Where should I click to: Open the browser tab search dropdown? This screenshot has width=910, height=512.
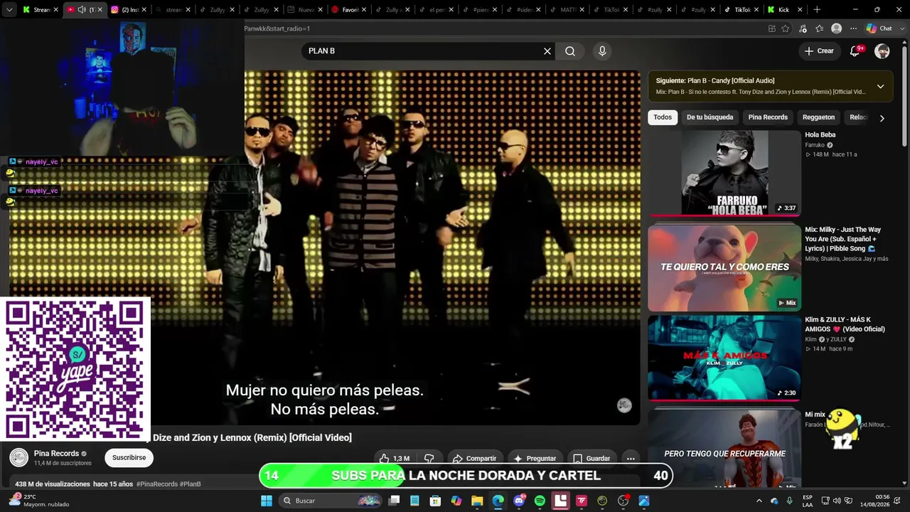[x=9, y=10]
